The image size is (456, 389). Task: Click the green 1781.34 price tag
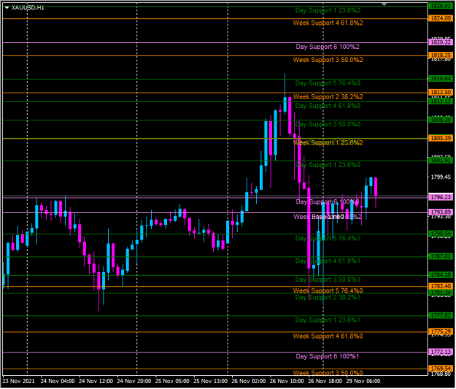click(441, 293)
